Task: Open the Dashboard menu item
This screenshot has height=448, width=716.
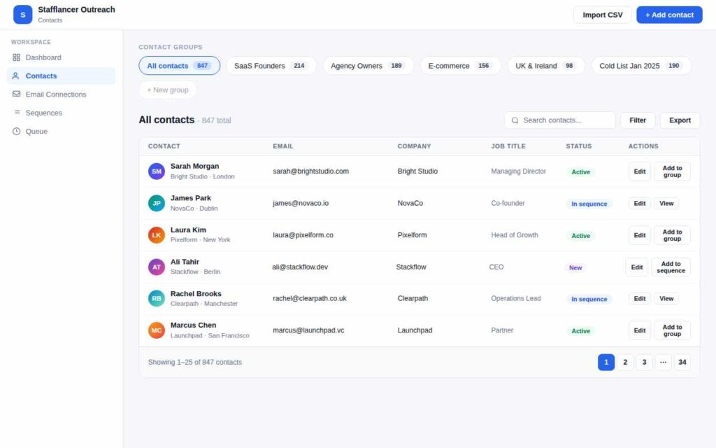Action: point(62,57)
